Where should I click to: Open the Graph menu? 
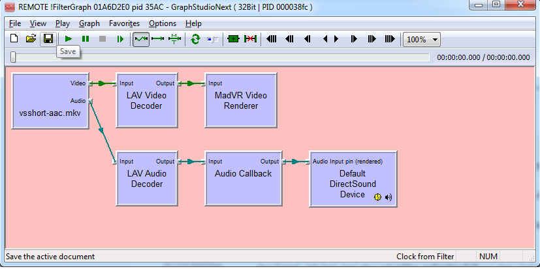click(x=89, y=23)
